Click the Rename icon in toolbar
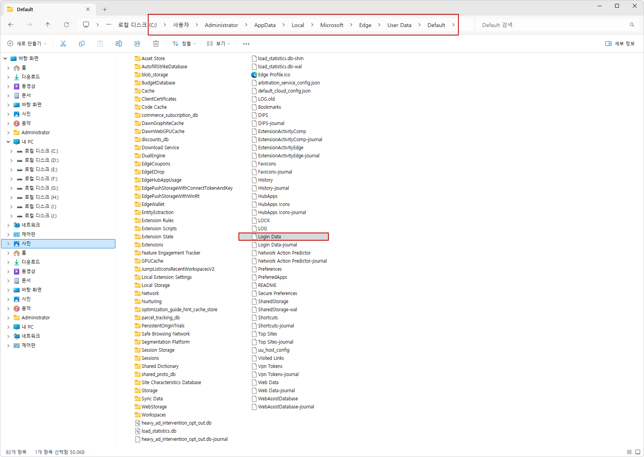This screenshot has height=457, width=644. pyautogui.click(x=119, y=44)
